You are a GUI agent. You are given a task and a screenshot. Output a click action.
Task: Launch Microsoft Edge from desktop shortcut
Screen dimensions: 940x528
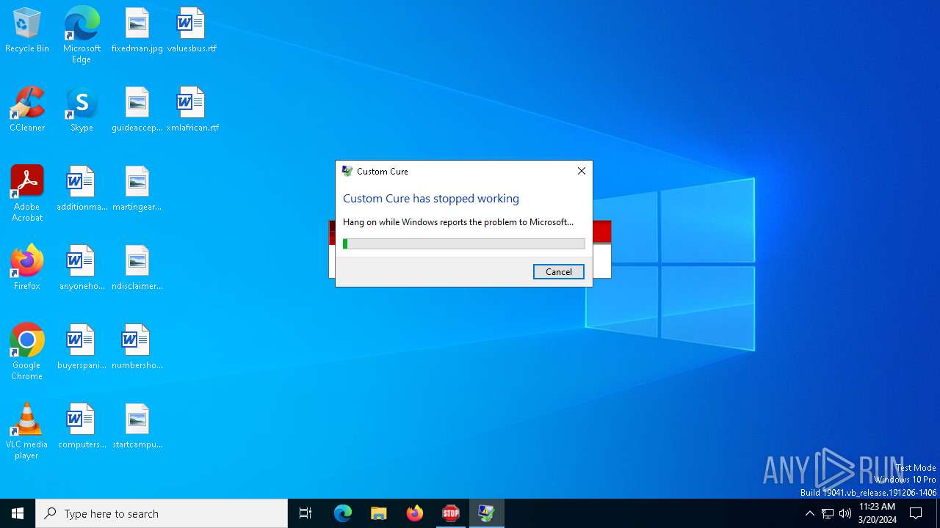tap(82, 35)
